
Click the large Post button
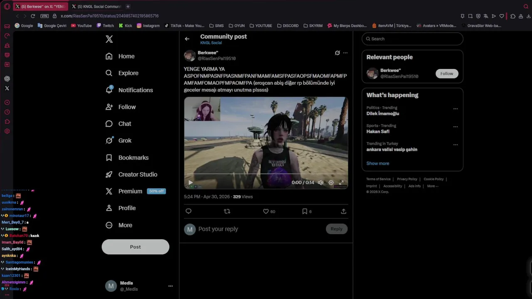click(x=135, y=247)
